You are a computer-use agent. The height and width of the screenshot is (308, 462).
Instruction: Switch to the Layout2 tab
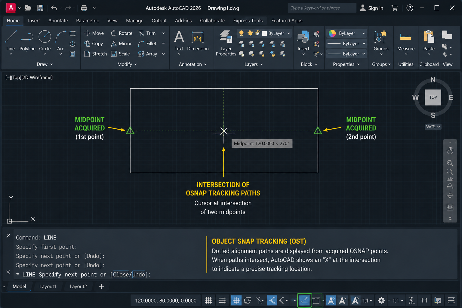click(78, 286)
